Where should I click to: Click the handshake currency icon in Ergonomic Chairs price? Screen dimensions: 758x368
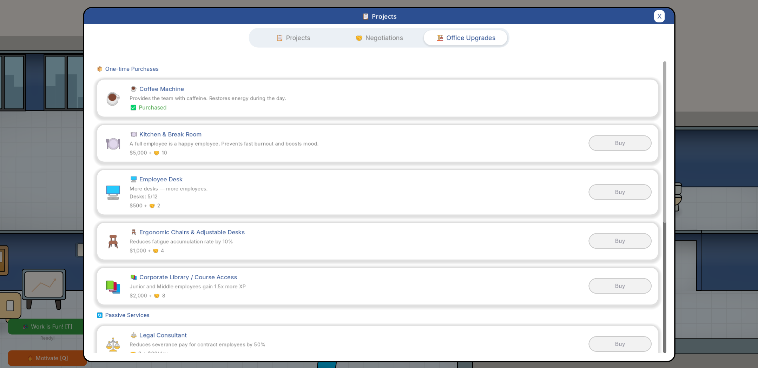[x=156, y=251]
